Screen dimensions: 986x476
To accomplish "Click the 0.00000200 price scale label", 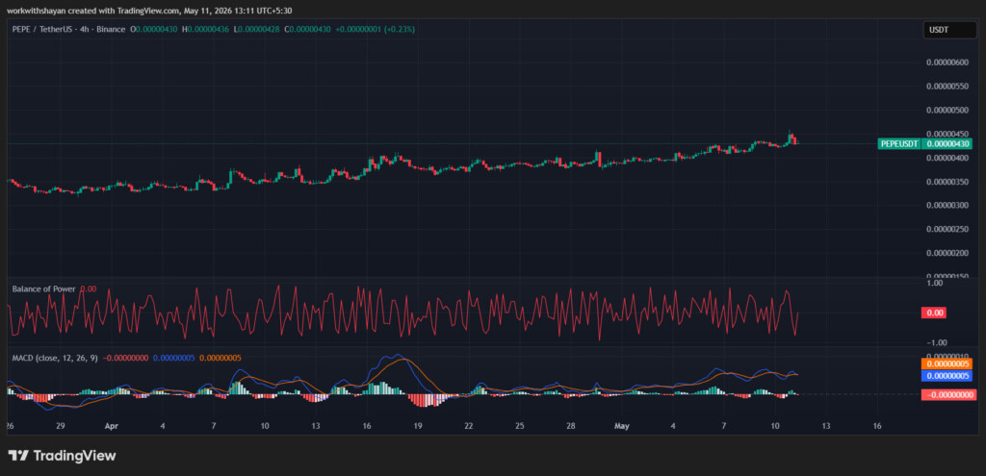I will click(947, 253).
